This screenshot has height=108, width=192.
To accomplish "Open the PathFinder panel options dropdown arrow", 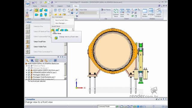I will pyautogui.click(x=58, y=57).
